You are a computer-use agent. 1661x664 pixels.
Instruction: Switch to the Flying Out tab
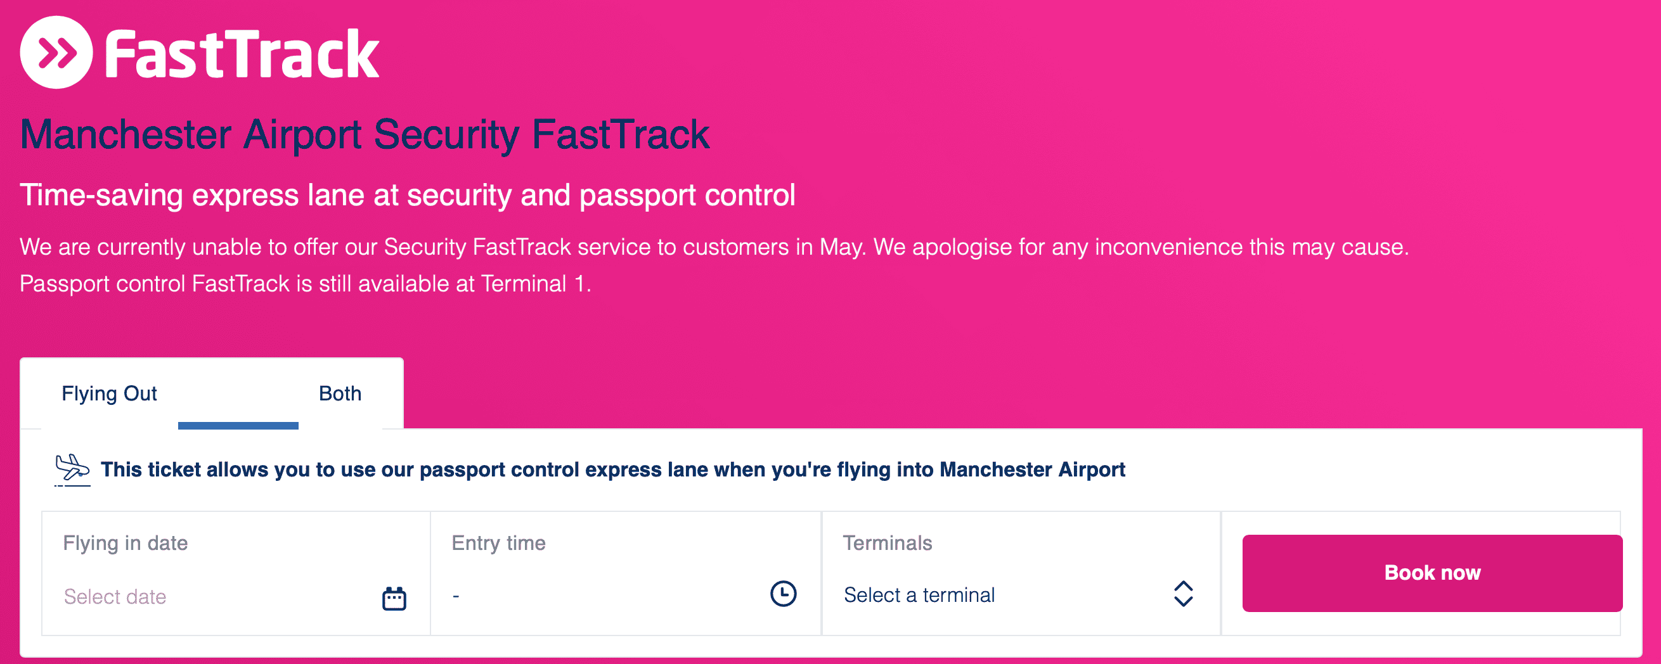109,393
